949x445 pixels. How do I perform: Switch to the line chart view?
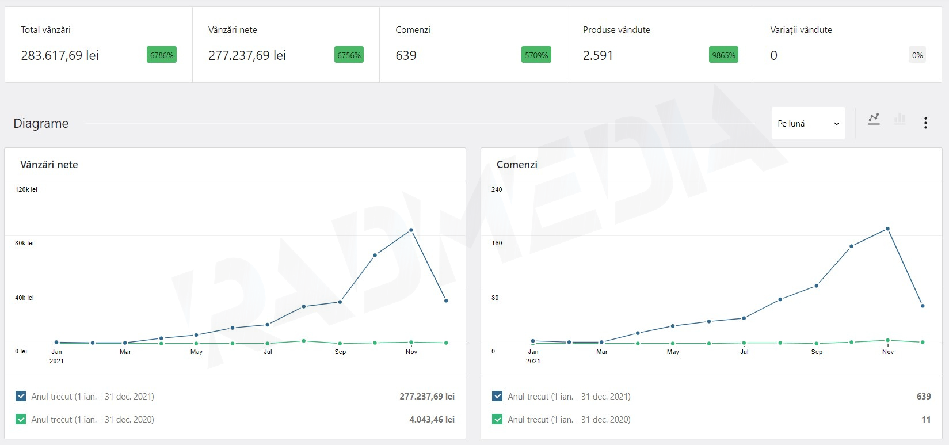[x=874, y=119]
